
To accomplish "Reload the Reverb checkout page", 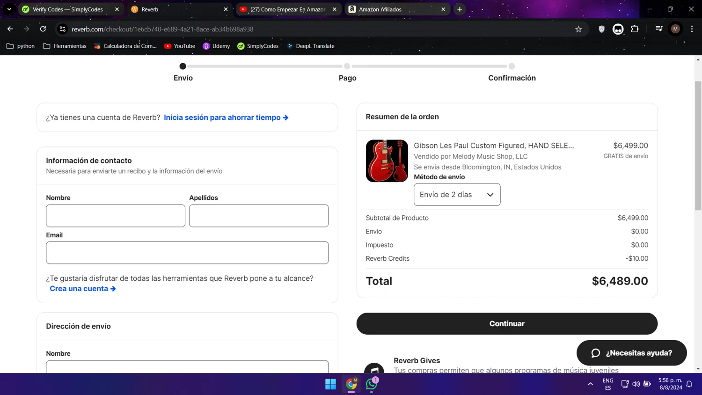I will click(x=43, y=29).
